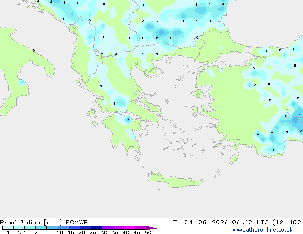Click the 30 mm legend color swatch
The image size is (303, 234).
[x=108, y=228]
